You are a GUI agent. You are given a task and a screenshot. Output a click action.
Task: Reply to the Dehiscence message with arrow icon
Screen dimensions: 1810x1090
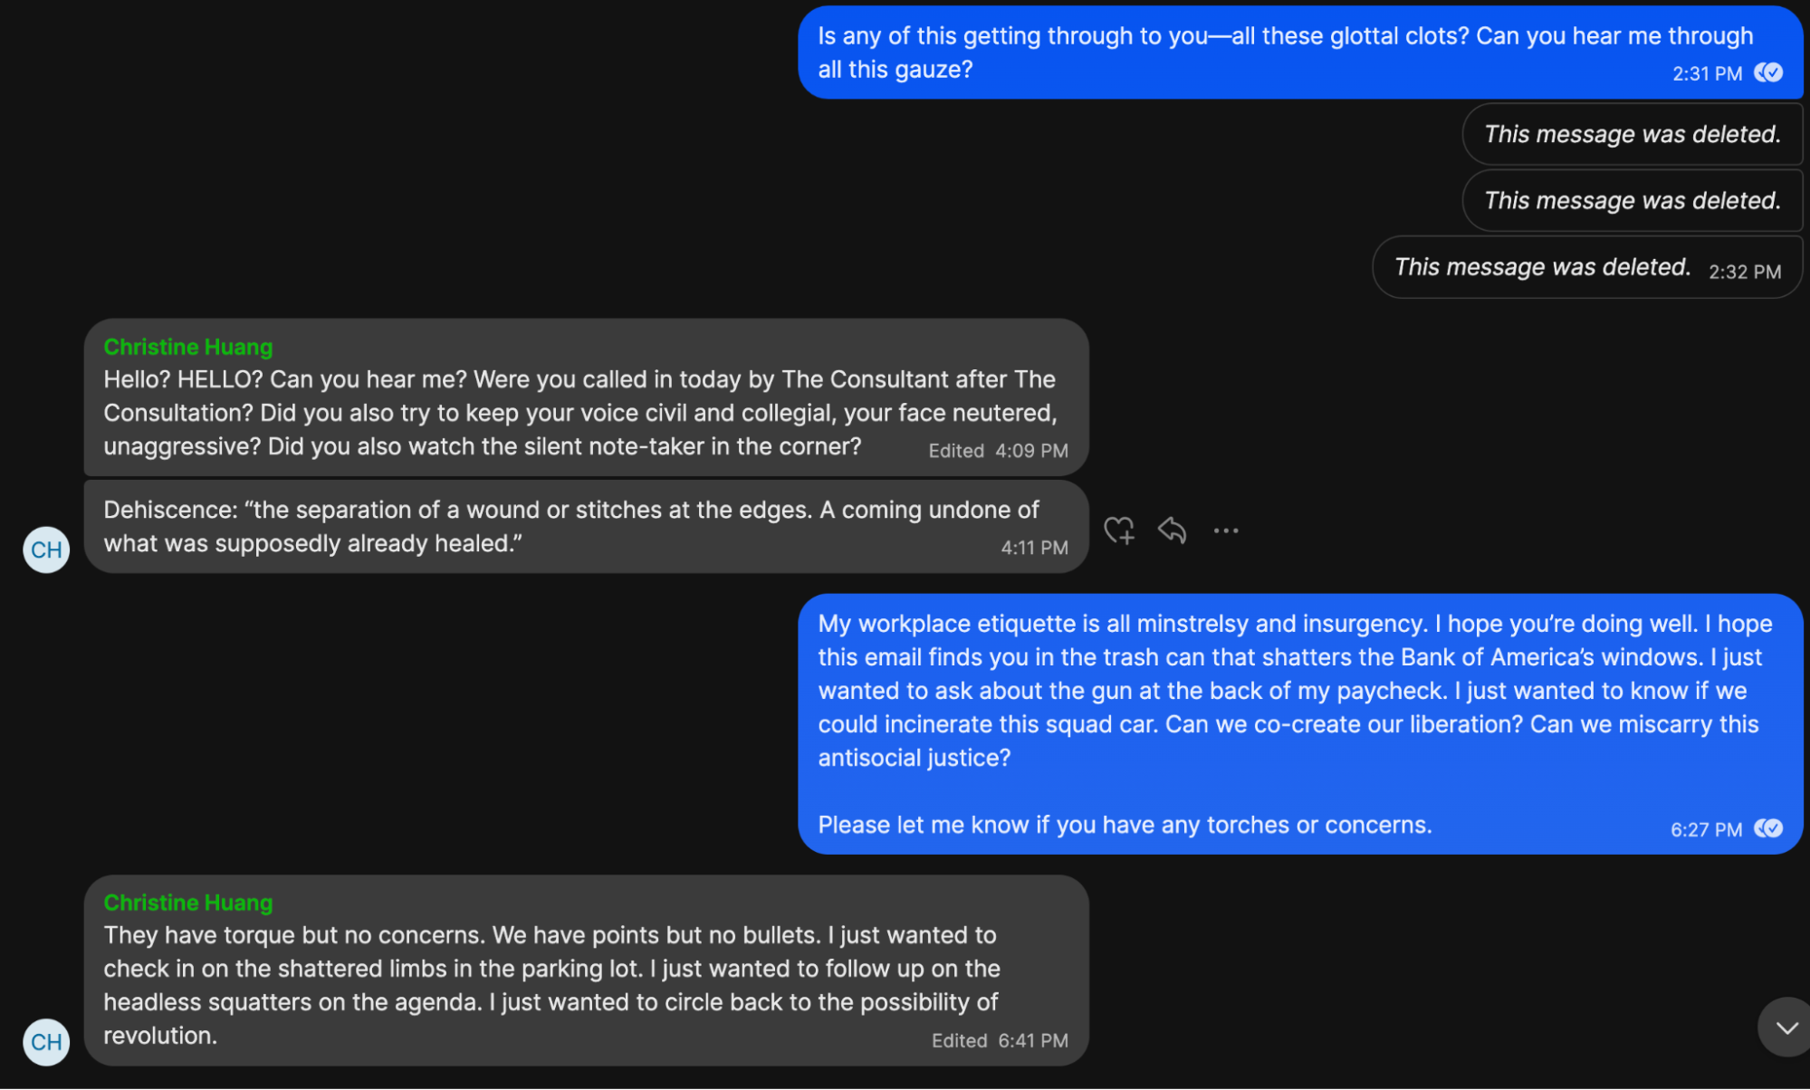pos(1172,530)
